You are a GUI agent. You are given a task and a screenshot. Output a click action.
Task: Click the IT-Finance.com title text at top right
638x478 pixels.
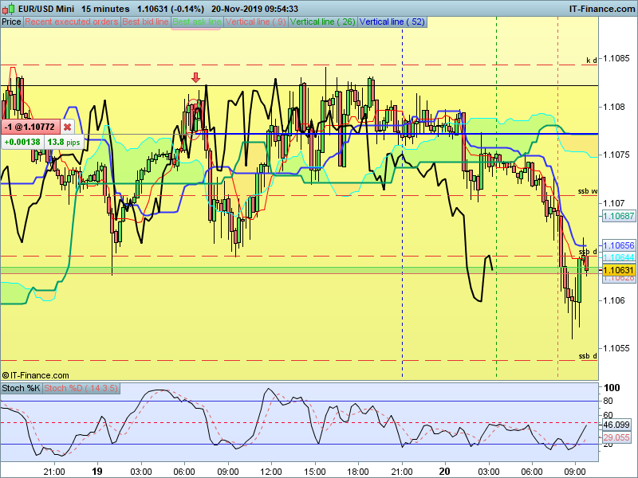[x=602, y=9]
